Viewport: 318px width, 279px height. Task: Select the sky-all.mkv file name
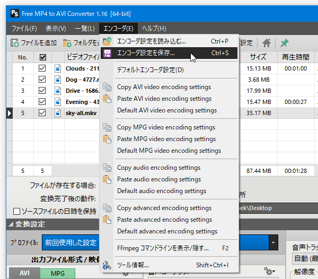click(81, 113)
